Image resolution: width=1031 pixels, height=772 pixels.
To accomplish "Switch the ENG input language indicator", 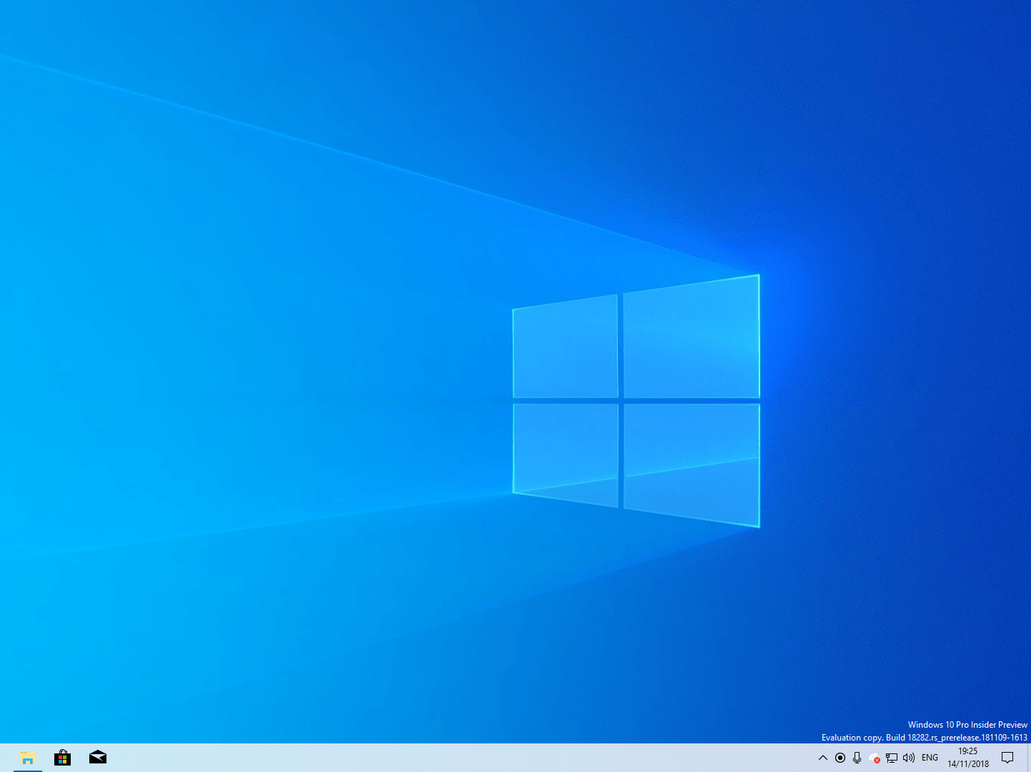I will (930, 758).
